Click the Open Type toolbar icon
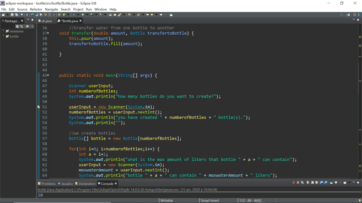362x203 pixels. 110,15
